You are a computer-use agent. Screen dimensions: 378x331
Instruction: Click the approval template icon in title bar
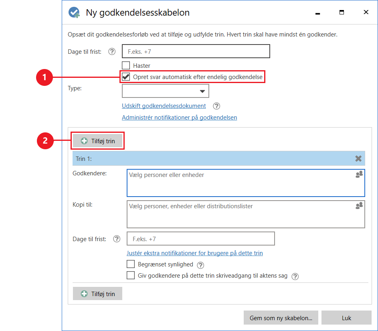[74, 12]
